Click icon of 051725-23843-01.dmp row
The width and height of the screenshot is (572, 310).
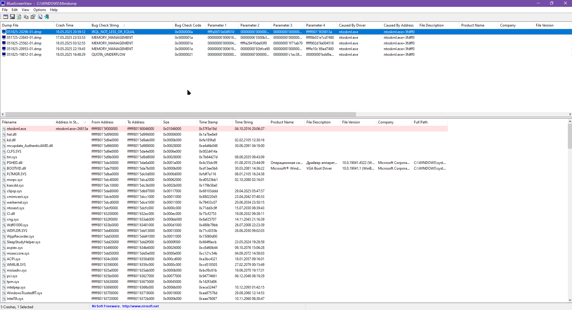coord(4,37)
